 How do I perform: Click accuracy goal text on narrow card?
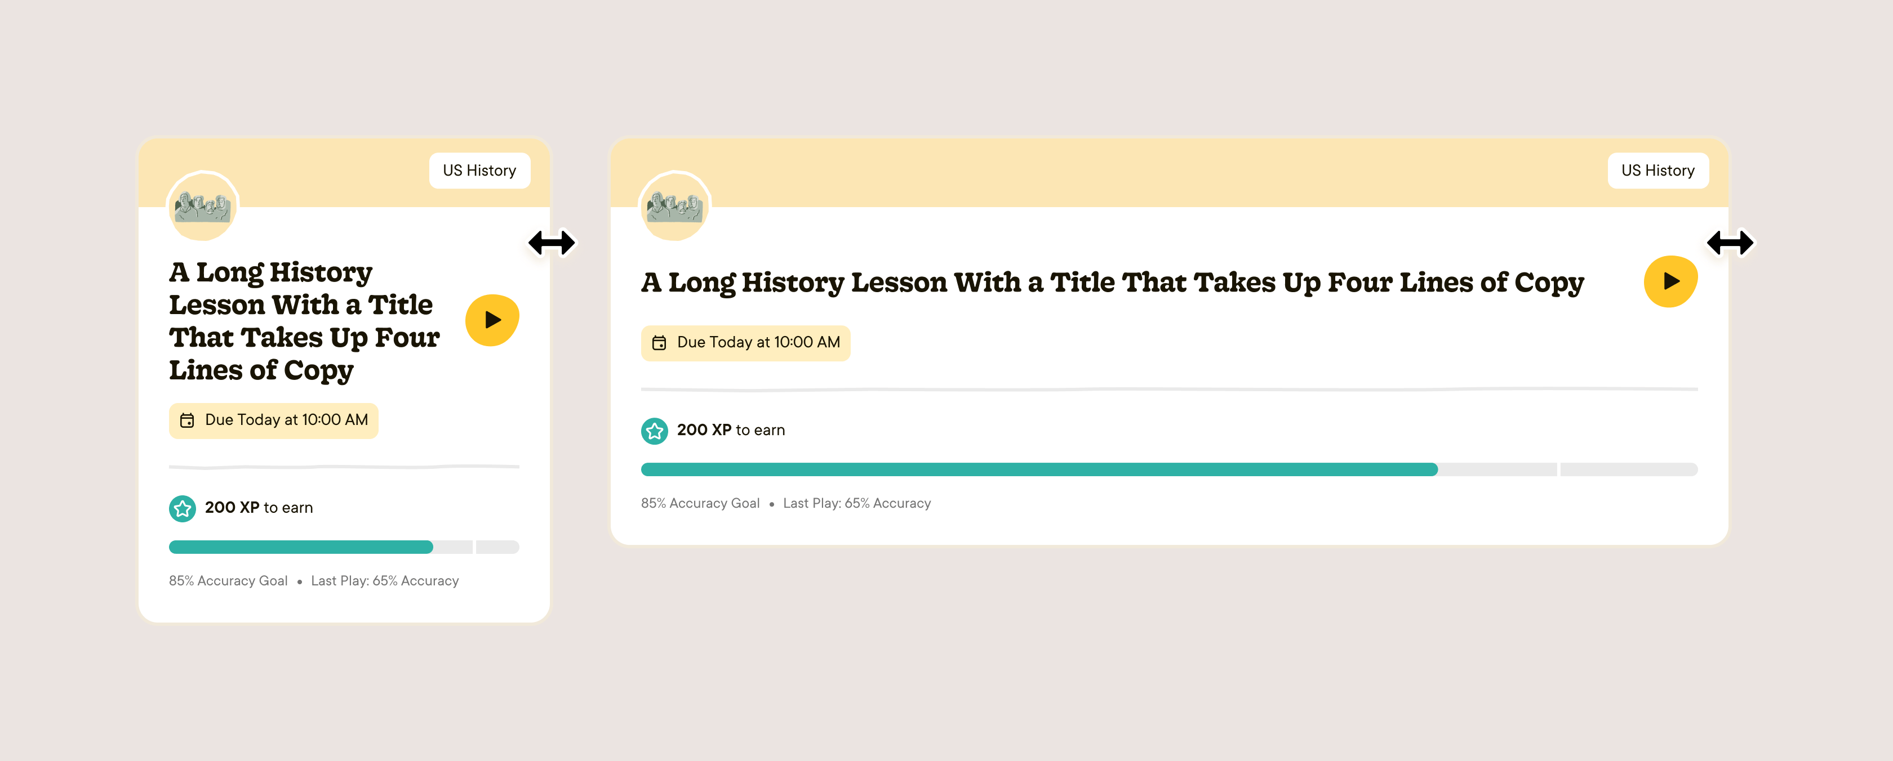pos(228,580)
